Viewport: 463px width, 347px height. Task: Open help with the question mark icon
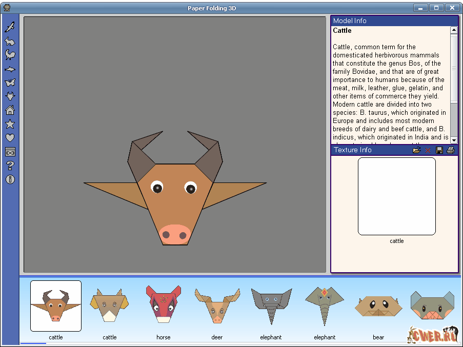click(x=10, y=166)
